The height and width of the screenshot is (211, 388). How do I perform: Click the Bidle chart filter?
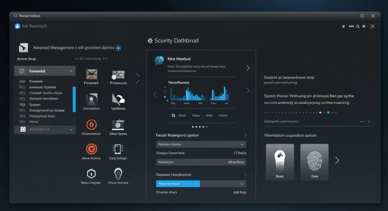click(209, 115)
